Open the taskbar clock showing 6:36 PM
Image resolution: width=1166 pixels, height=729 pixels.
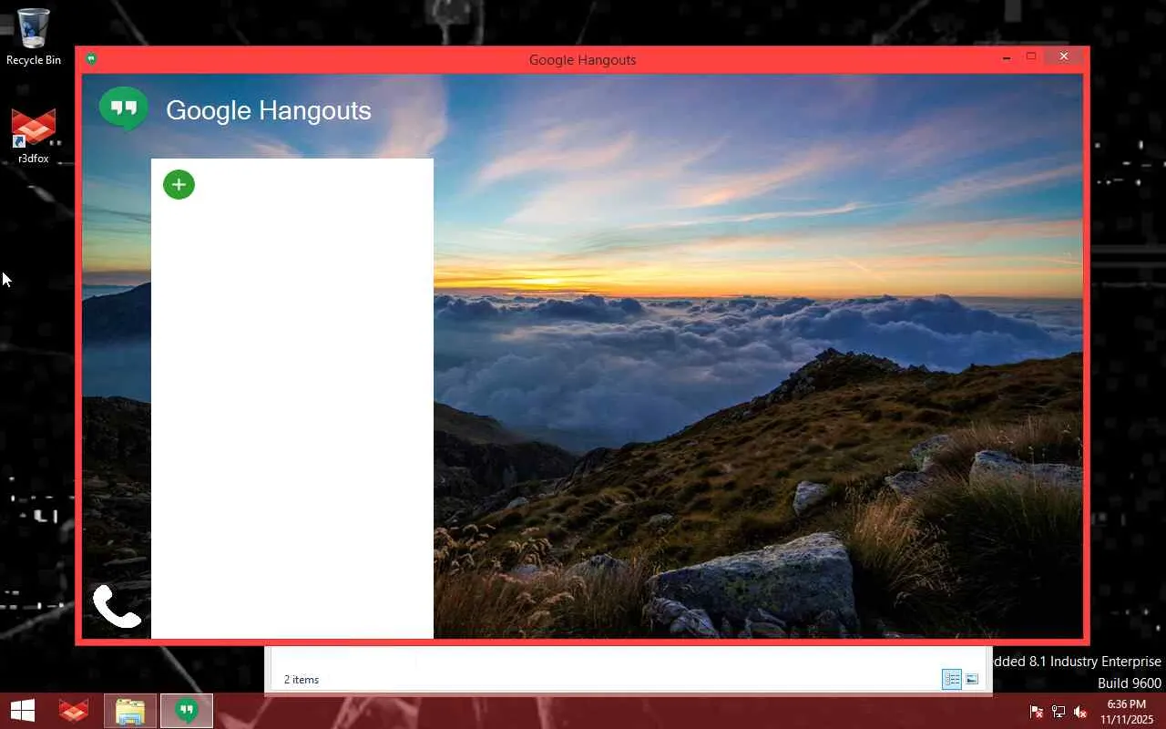1126,712
